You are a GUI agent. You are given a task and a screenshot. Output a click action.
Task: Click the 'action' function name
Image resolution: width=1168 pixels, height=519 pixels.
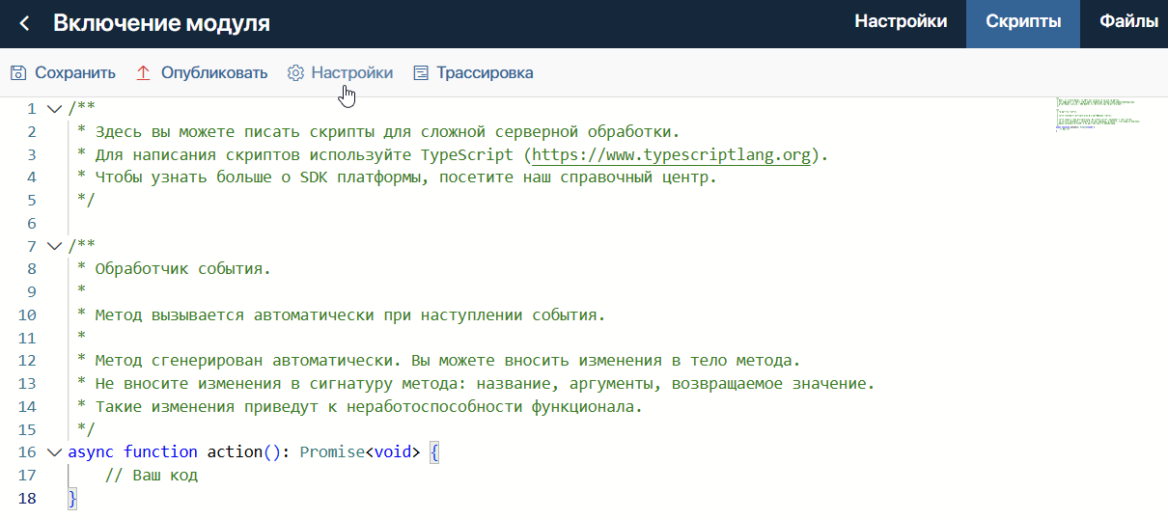click(x=235, y=452)
